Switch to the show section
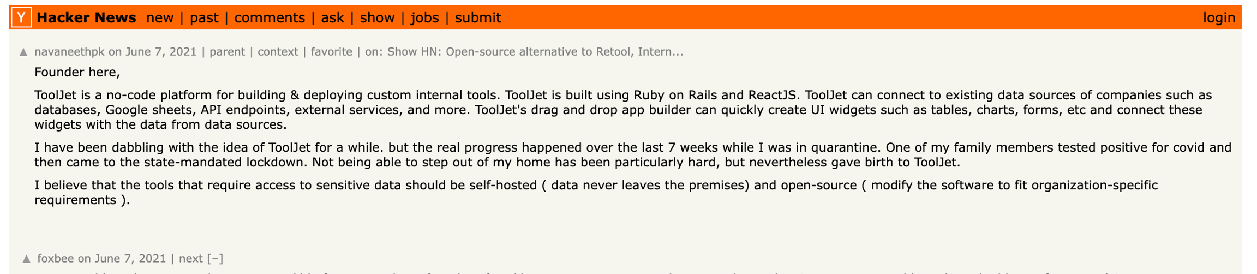 point(377,18)
